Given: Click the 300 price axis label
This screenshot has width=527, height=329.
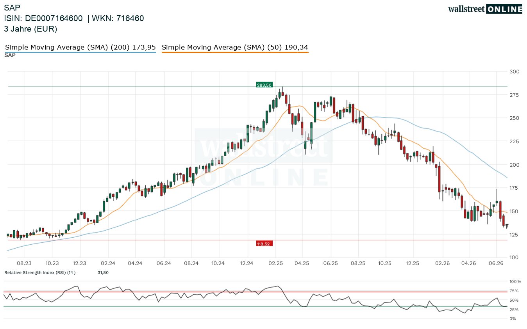Looking at the screenshot, I should [514, 71].
